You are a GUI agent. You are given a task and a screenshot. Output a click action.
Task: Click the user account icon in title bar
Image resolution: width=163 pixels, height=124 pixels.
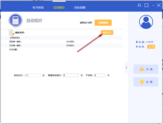click(x=140, y=5)
